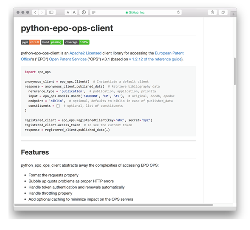Open the Share menu icon
The width and height of the screenshot is (250, 230).
[x=212, y=12]
